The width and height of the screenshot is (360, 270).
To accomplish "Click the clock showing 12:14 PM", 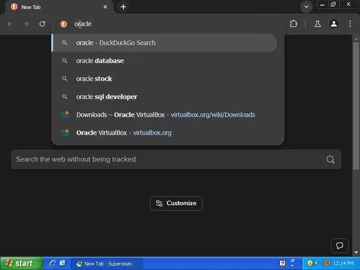I will pyautogui.click(x=343, y=263).
